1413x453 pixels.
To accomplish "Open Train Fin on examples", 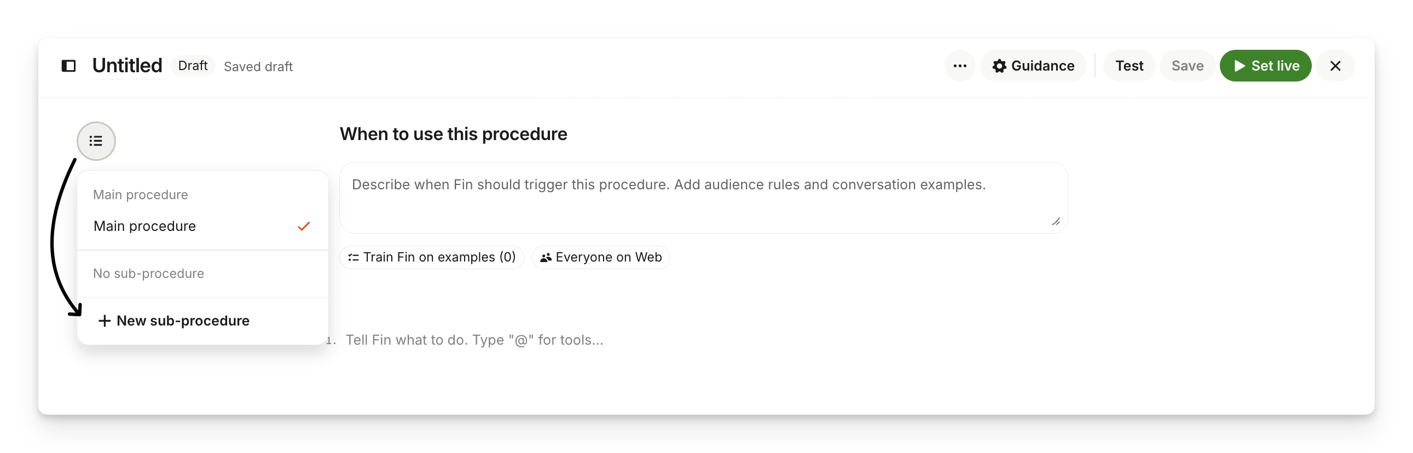I will tap(432, 258).
